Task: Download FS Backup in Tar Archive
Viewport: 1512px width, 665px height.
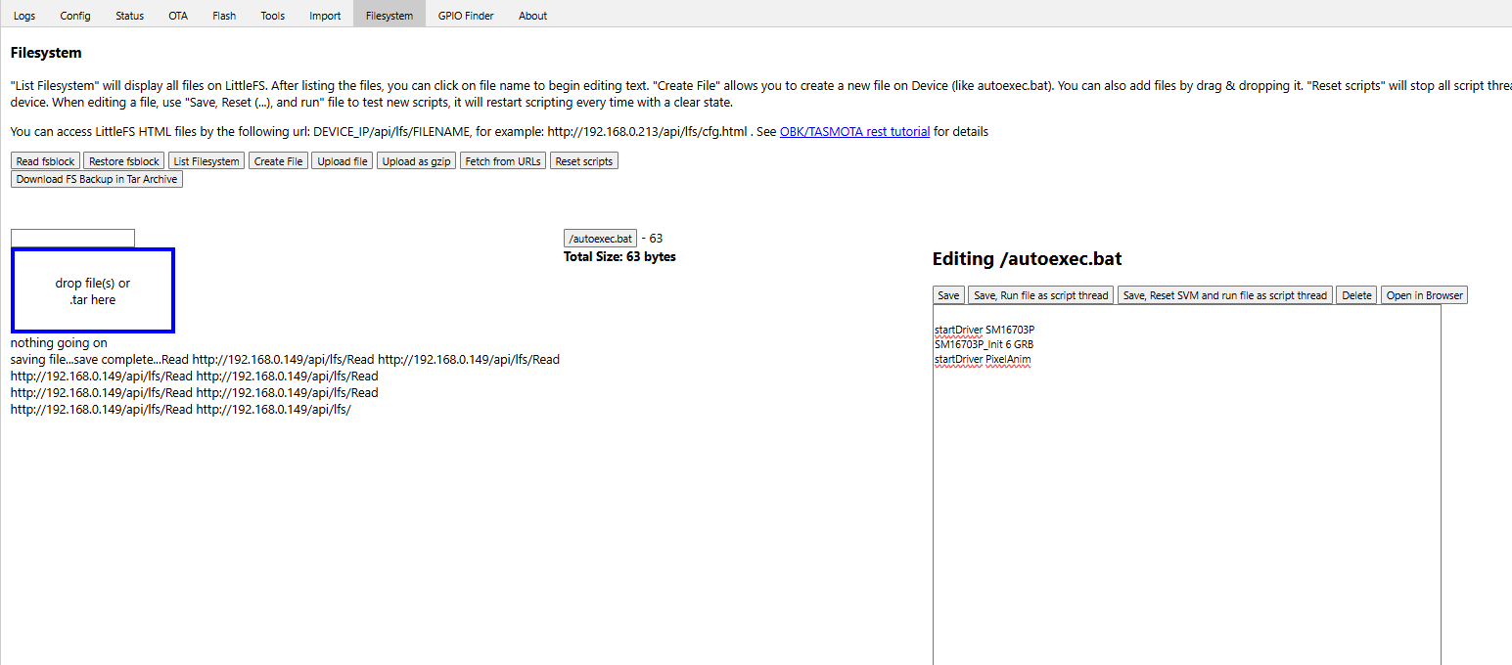Action: tap(97, 179)
